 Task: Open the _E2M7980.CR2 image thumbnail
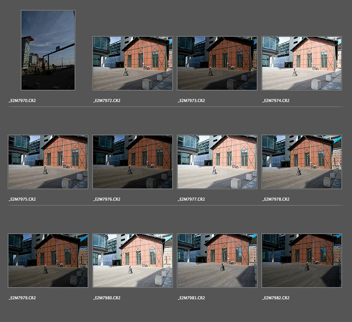click(132, 261)
